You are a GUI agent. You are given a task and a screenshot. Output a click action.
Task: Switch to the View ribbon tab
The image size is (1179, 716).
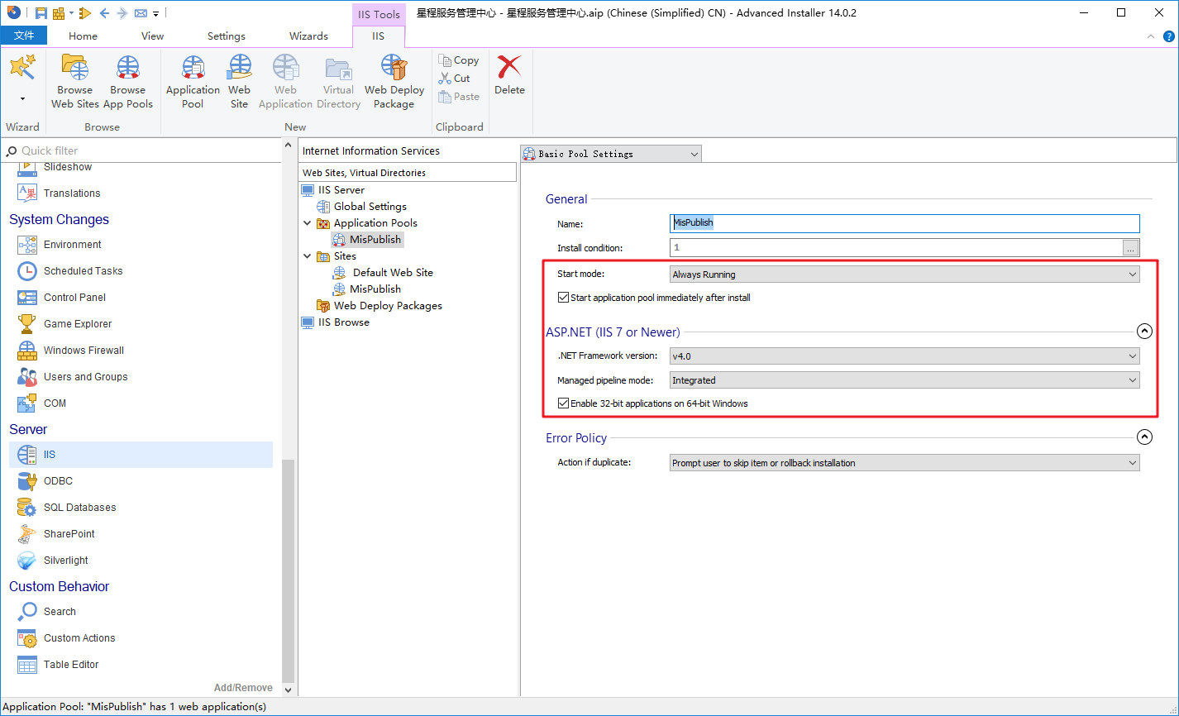coord(153,36)
